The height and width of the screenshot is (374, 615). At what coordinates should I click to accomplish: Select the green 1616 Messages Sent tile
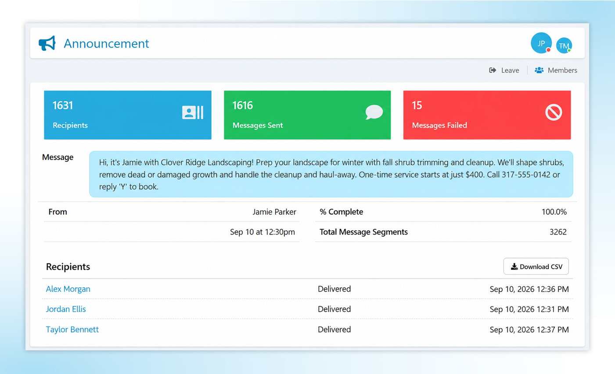[x=307, y=115]
